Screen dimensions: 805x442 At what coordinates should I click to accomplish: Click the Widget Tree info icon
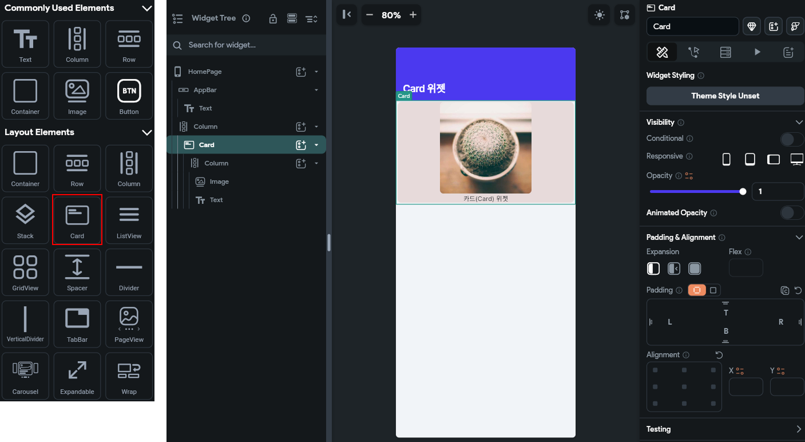pos(246,18)
